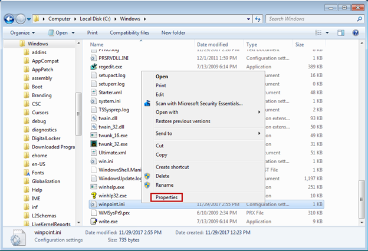The image size is (368, 251).
Task: Click the file list vertical scrollbar thumb
Action: (362, 199)
